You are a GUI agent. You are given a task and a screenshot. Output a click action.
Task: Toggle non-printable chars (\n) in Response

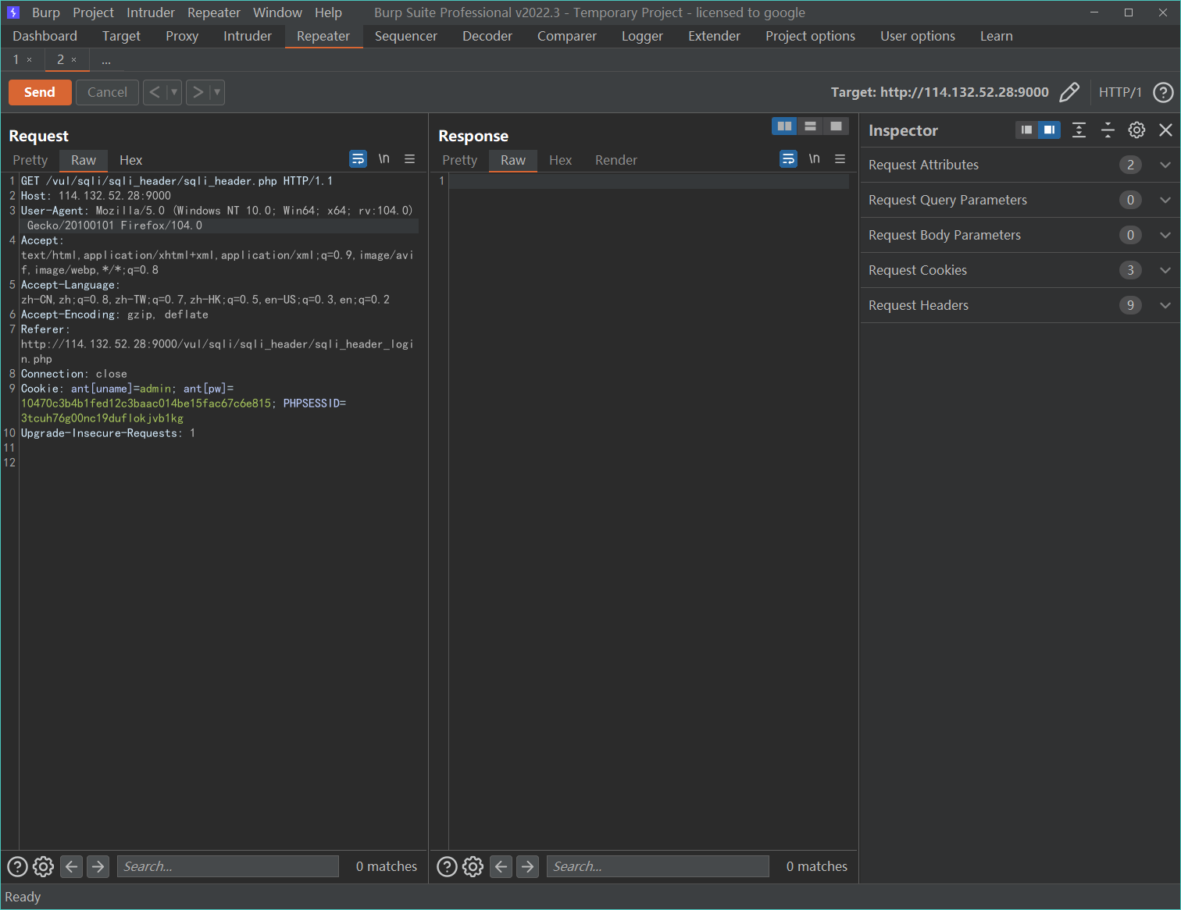coord(814,159)
